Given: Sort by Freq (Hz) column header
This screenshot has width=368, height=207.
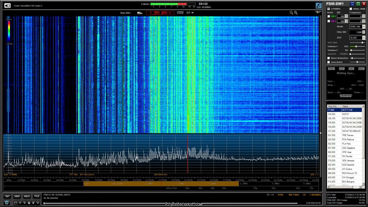Looking at the screenshot, I should click(334, 106).
